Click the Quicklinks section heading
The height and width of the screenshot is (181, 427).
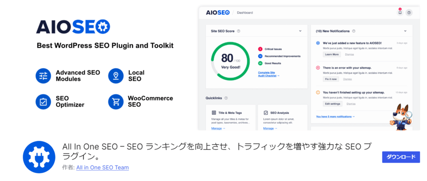pyautogui.click(x=214, y=98)
